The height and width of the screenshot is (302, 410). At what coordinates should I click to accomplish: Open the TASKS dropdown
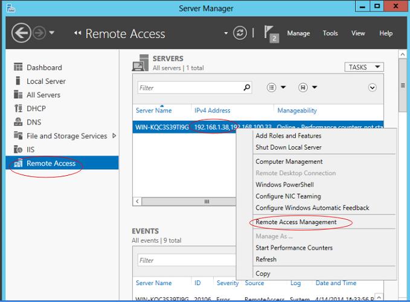pyautogui.click(x=364, y=67)
